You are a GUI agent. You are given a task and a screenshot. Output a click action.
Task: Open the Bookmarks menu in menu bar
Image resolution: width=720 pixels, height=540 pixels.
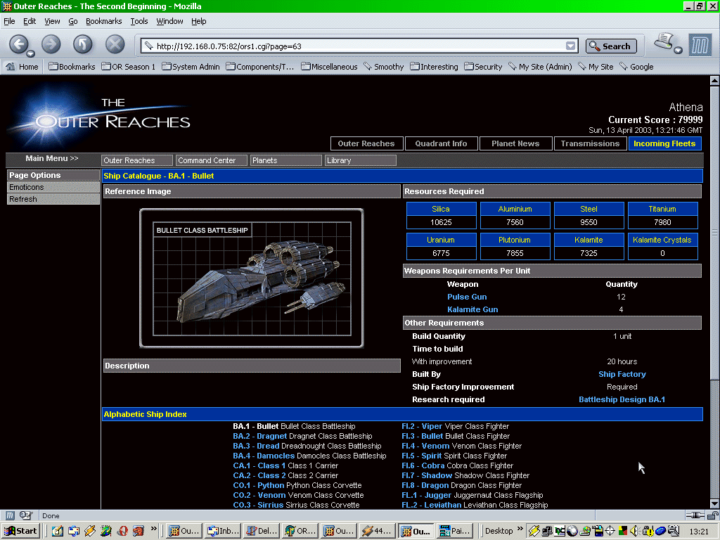(103, 21)
